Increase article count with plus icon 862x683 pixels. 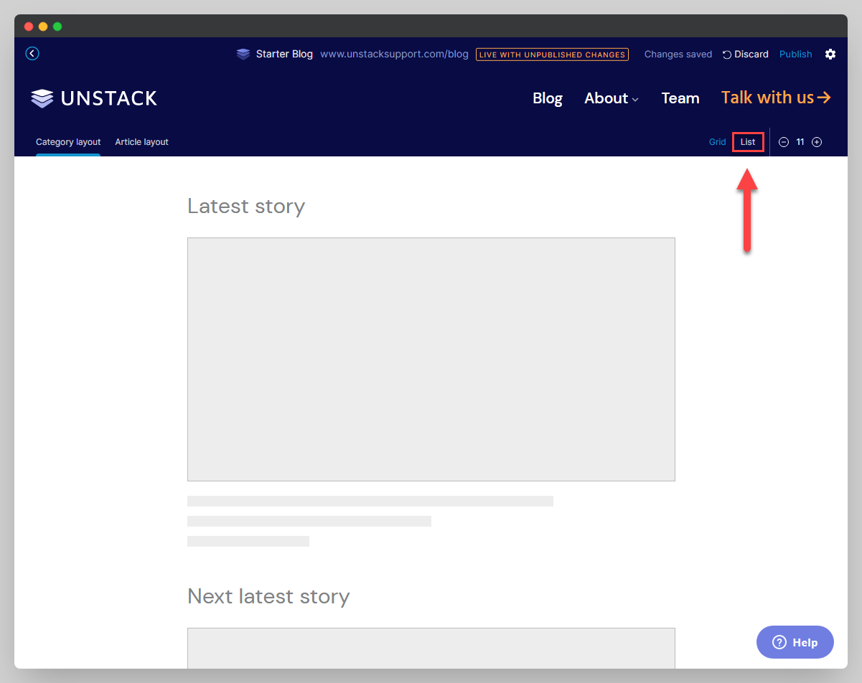817,142
